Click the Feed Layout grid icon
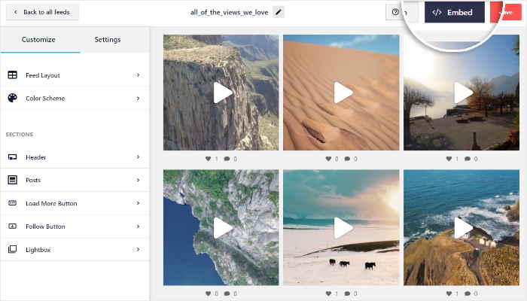The height and width of the screenshot is (301, 527). tap(13, 75)
